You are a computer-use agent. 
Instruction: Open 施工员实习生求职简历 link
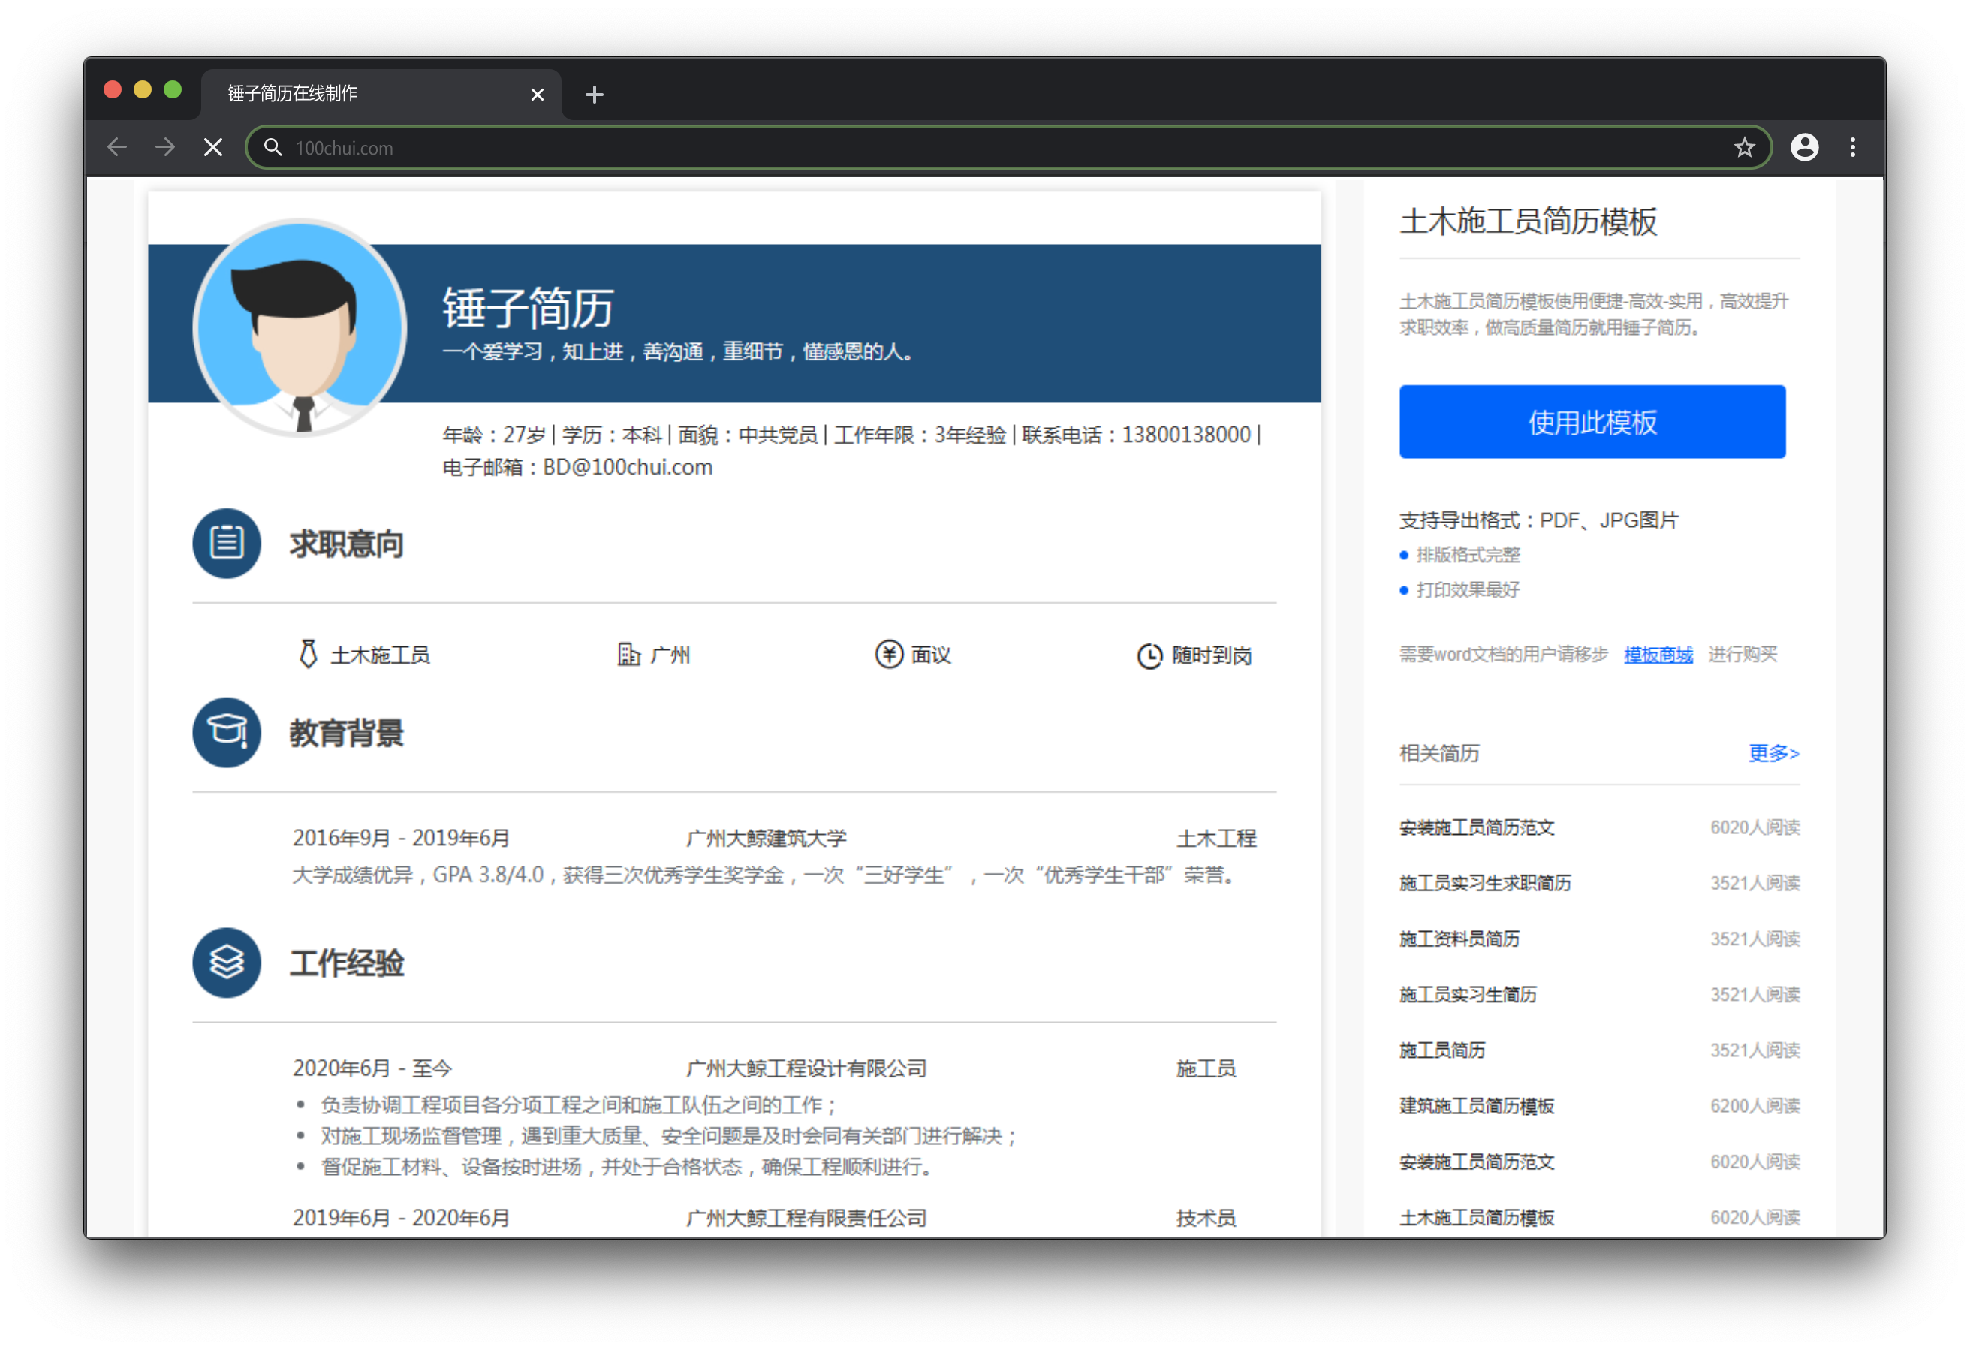pos(1485,883)
